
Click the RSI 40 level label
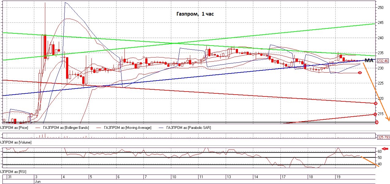click(x=379, y=164)
